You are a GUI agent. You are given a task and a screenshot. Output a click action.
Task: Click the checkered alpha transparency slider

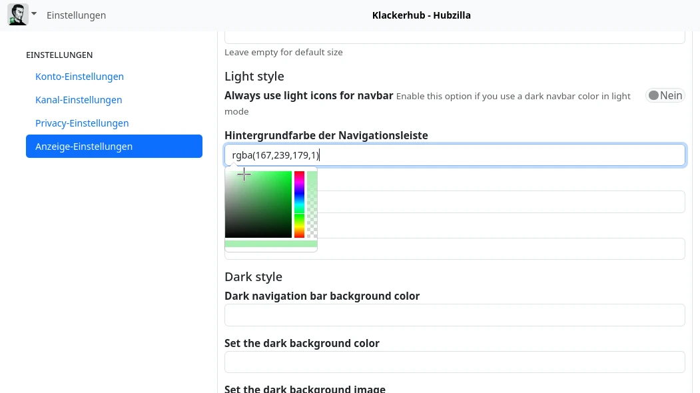pyautogui.click(x=312, y=204)
